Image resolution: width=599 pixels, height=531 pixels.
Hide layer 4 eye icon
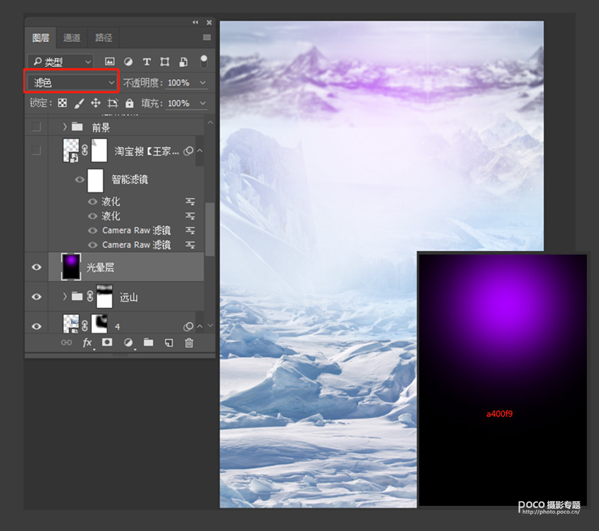[x=37, y=326]
